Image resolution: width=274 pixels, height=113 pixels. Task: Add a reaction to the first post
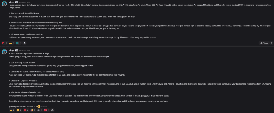point(25,43)
